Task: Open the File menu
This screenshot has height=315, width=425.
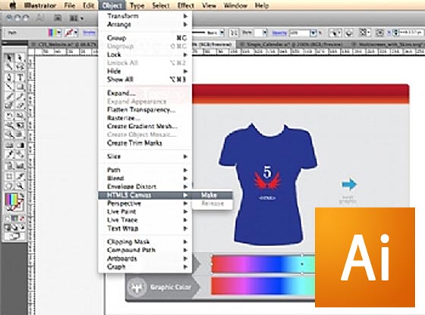Action: [x=70, y=5]
